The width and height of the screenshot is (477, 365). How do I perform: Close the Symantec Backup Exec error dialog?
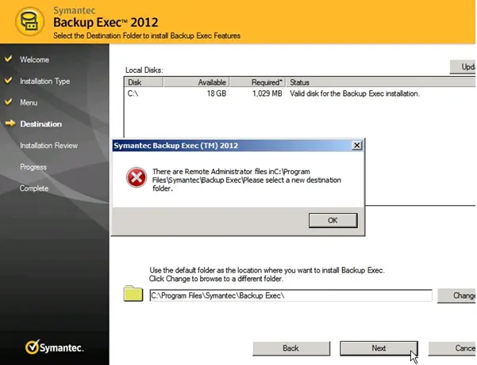coord(357,146)
